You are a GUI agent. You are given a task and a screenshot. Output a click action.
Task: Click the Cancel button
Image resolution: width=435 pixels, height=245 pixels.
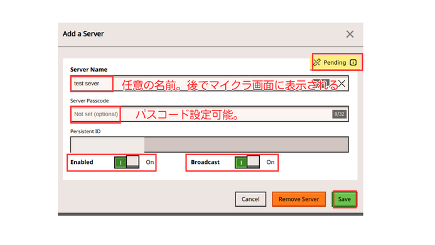click(x=250, y=199)
